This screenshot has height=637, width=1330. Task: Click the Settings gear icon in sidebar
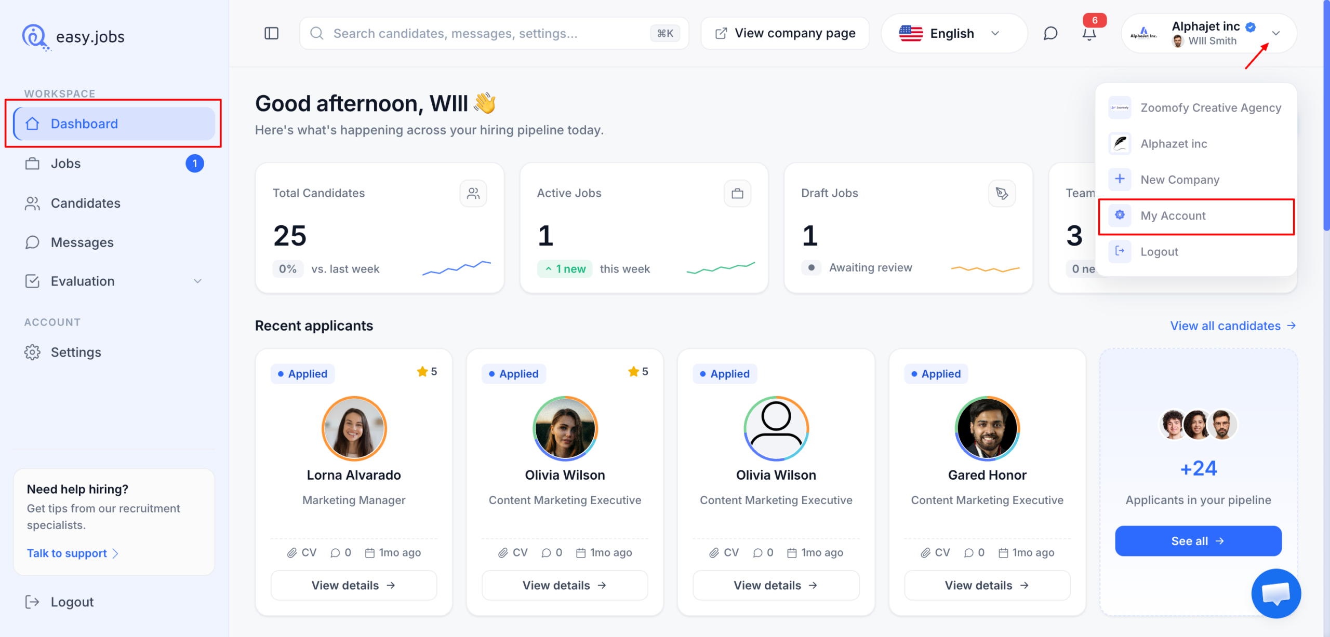pos(32,353)
